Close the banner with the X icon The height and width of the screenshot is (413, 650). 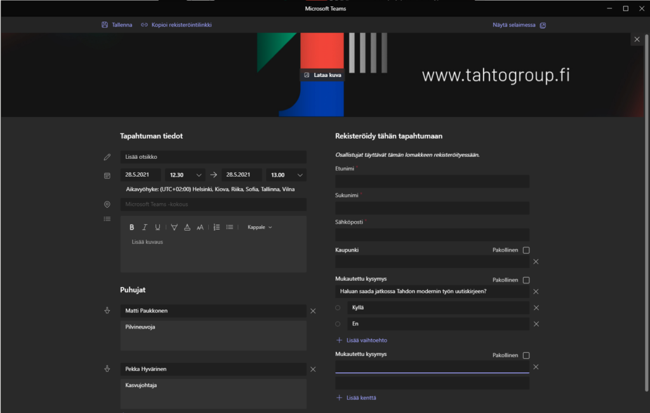tap(637, 39)
